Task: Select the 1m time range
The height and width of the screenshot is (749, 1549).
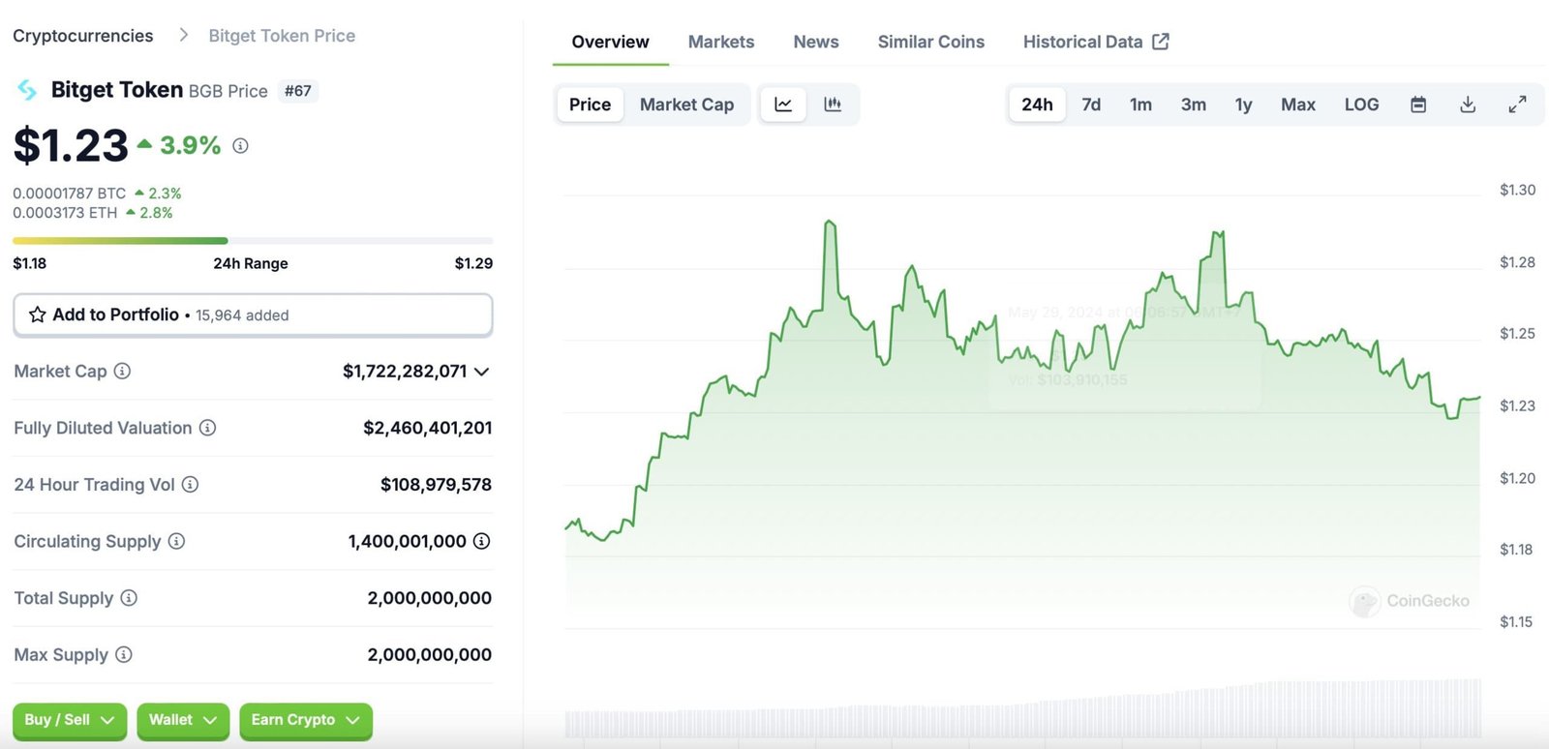Action: click(x=1140, y=105)
